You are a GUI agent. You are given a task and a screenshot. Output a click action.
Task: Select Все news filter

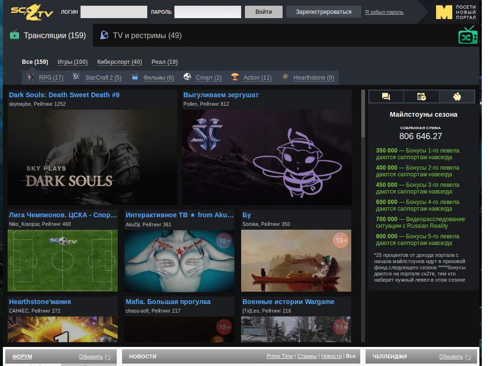click(x=350, y=356)
